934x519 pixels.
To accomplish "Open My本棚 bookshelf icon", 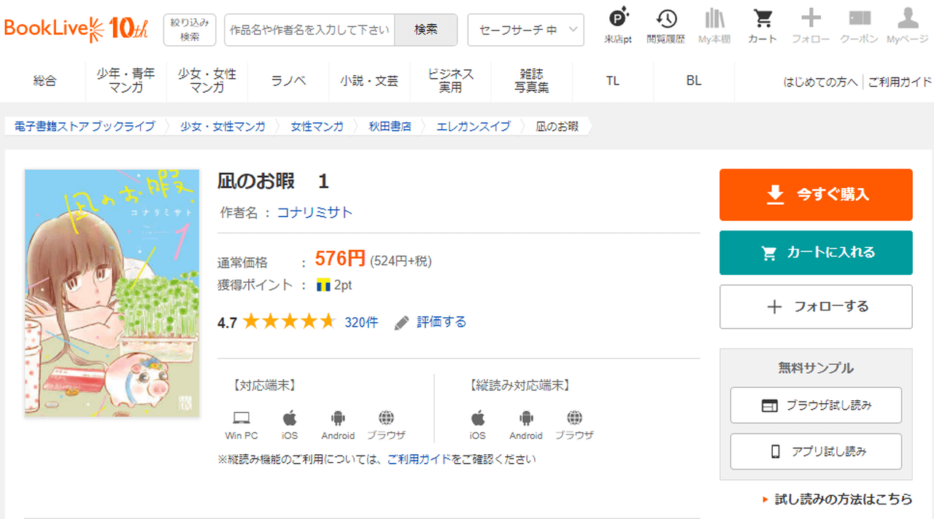I will pyautogui.click(x=714, y=26).
